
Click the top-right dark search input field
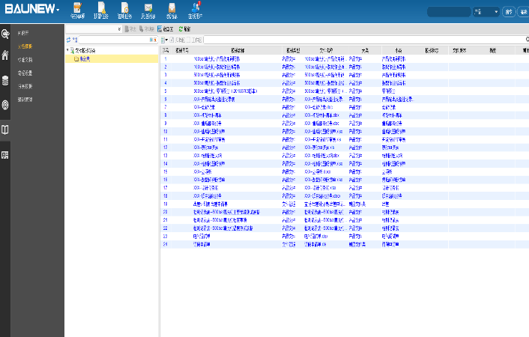click(448, 12)
